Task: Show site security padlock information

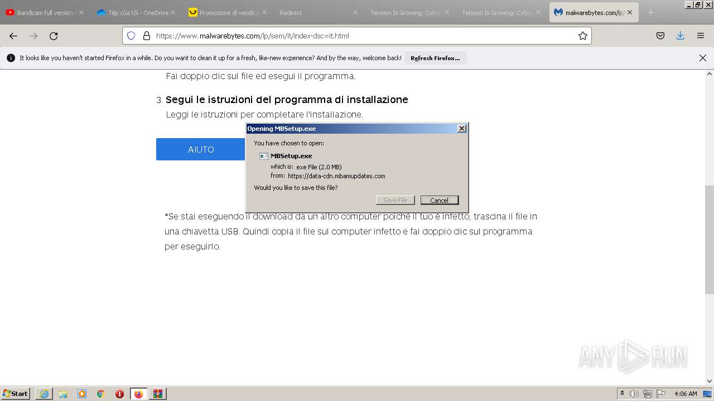Action: [147, 36]
